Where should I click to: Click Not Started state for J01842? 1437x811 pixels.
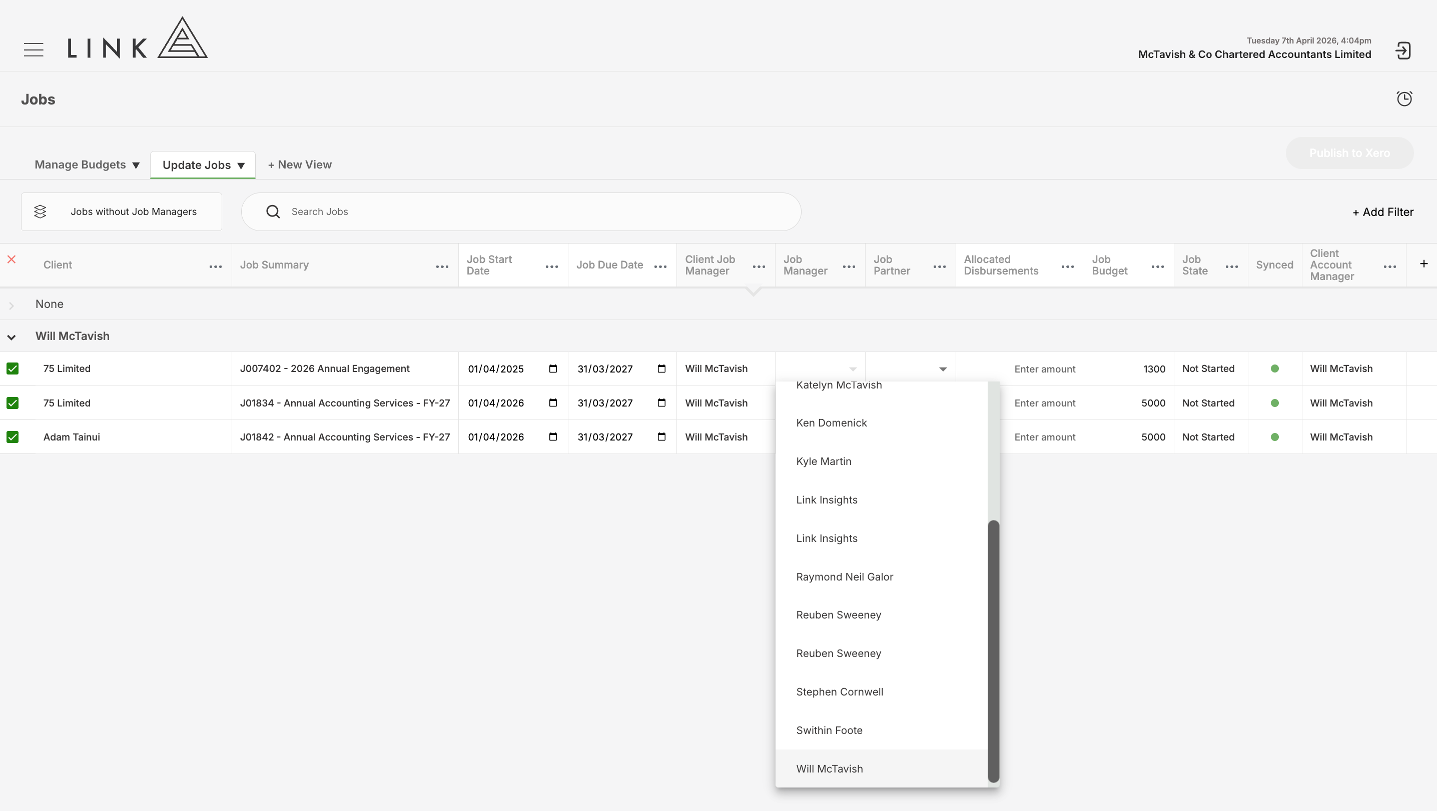click(x=1208, y=437)
